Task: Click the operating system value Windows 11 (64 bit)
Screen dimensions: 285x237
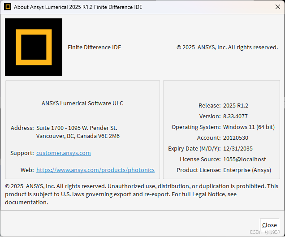Action: [x=249, y=127]
